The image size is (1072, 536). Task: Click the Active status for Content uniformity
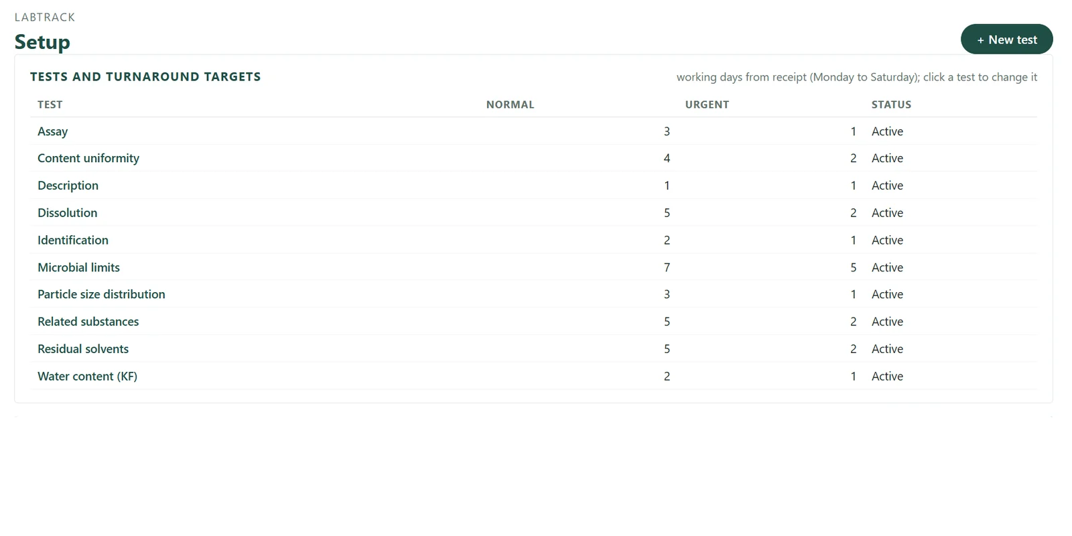pyautogui.click(x=887, y=158)
